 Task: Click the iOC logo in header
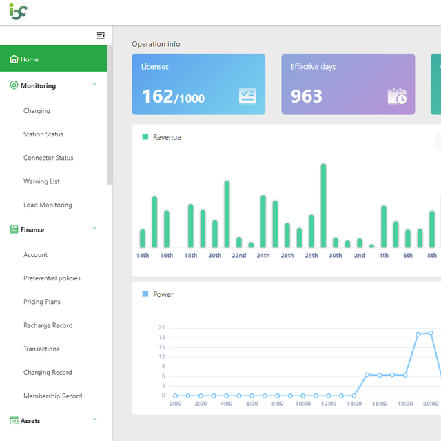coord(19,12)
